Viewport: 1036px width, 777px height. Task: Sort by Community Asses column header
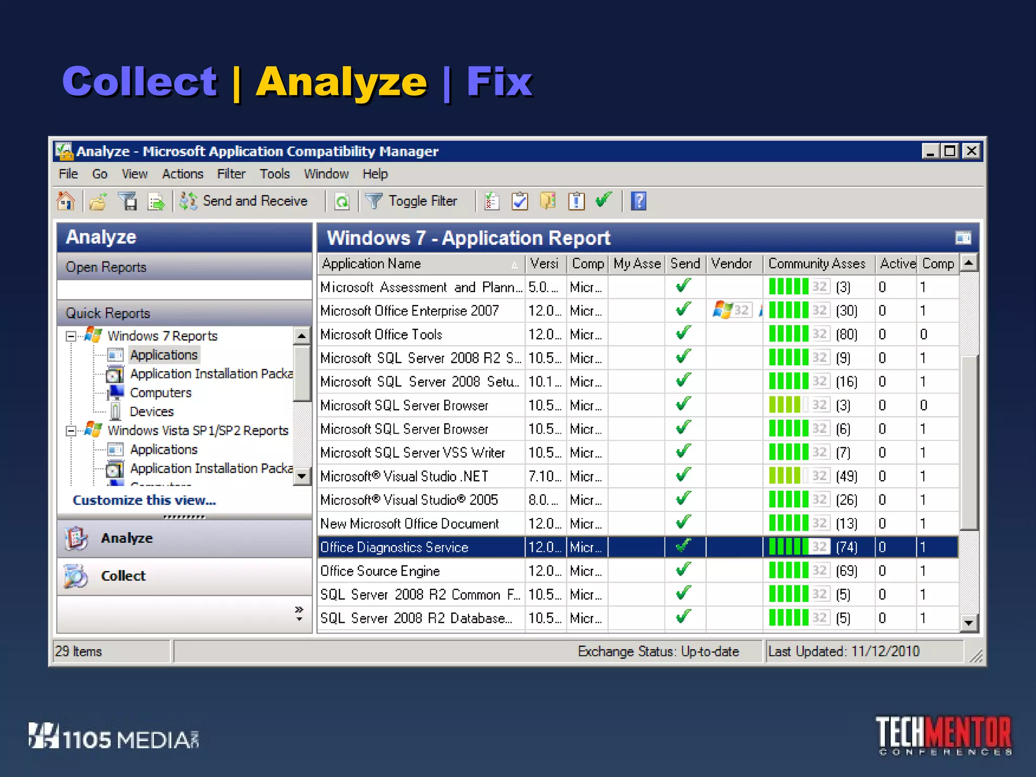point(819,264)
